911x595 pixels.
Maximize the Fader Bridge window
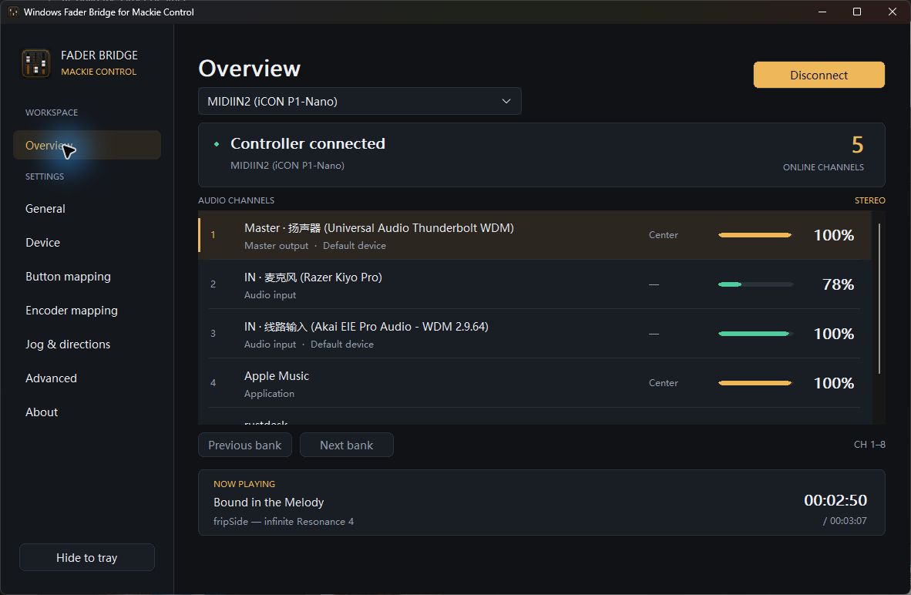[857, 12]
